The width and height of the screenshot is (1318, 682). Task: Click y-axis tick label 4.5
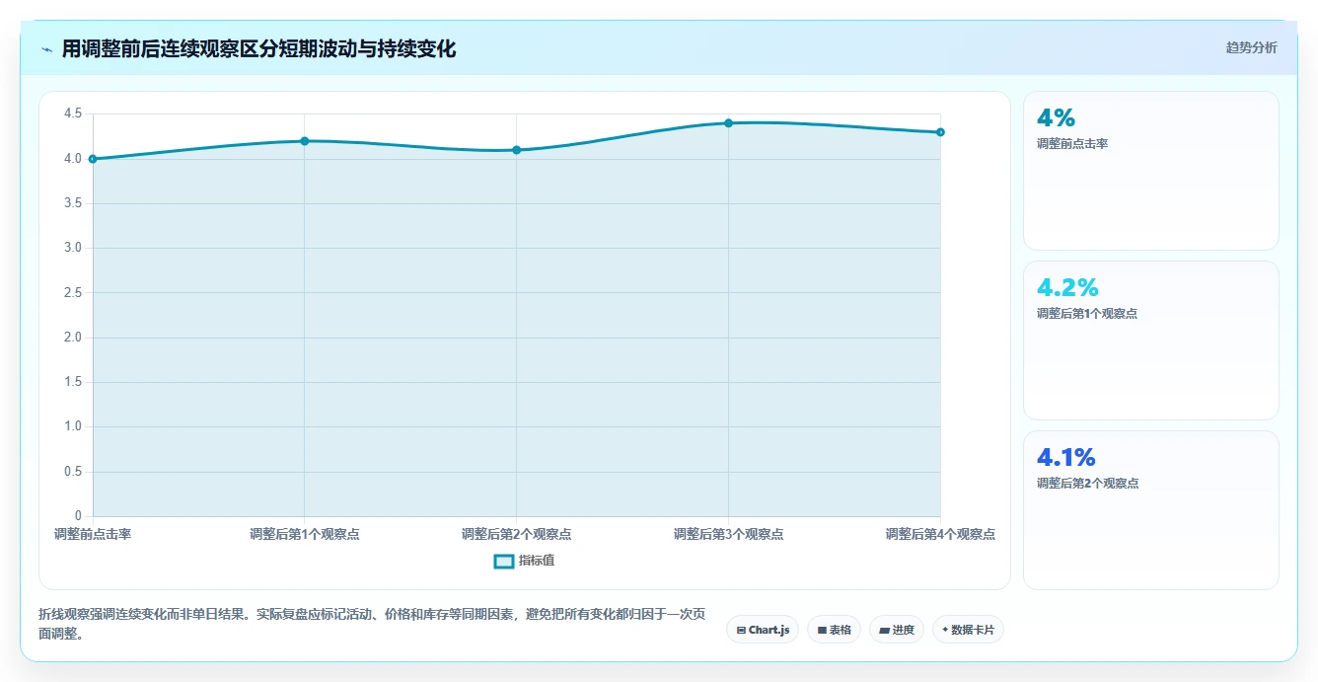(73, 114)
